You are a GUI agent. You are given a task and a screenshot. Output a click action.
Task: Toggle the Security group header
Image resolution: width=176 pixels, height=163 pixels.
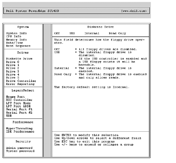pos(23,141)
